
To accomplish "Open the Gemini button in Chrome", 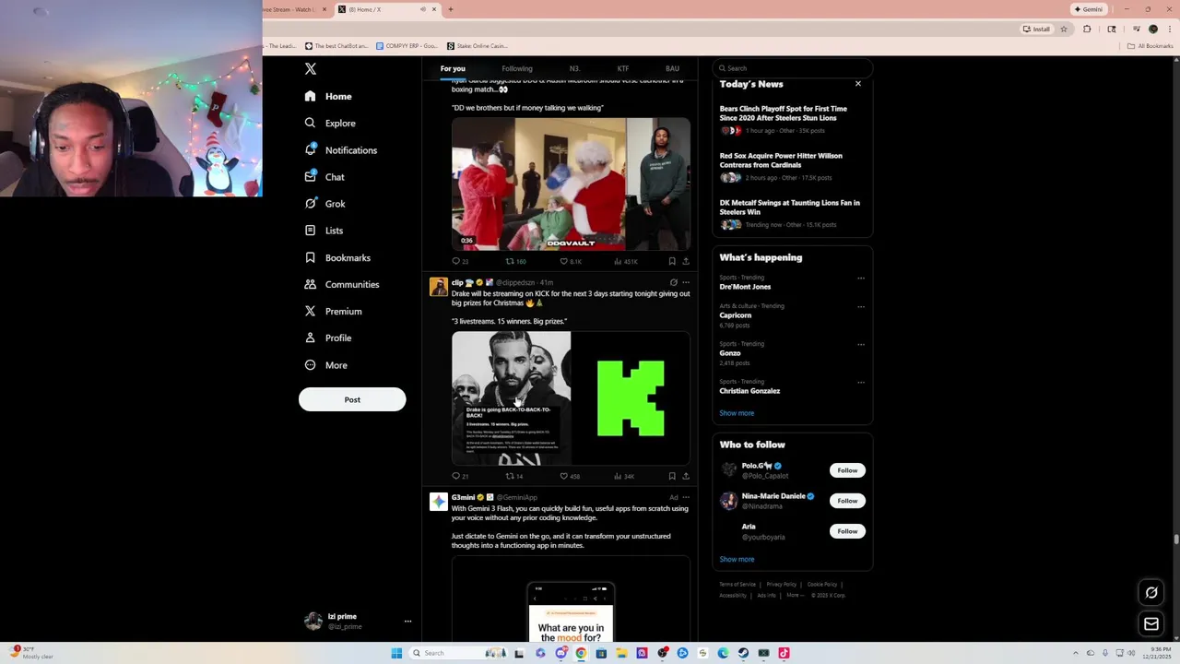I will click(x=1089, y=9).
